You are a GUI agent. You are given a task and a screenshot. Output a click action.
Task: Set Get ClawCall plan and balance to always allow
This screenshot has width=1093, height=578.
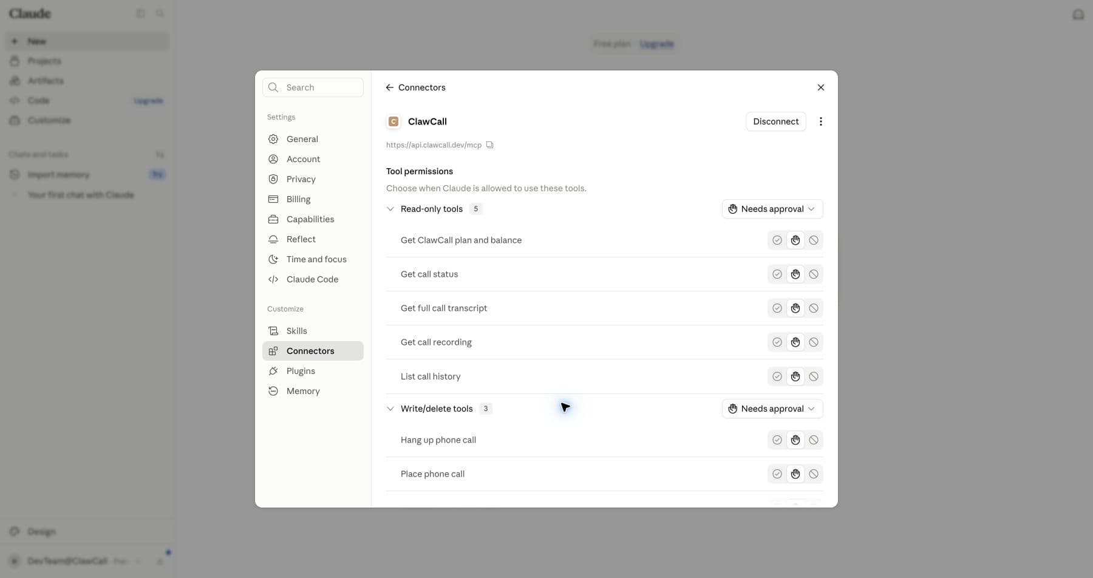coord(777,240)
